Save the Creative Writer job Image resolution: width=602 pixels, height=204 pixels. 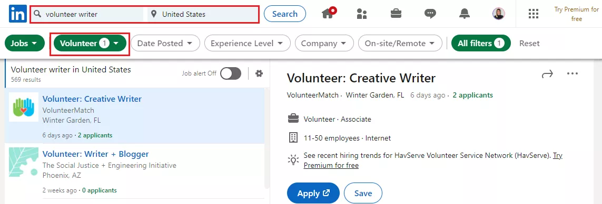click(x=363, y=194)
